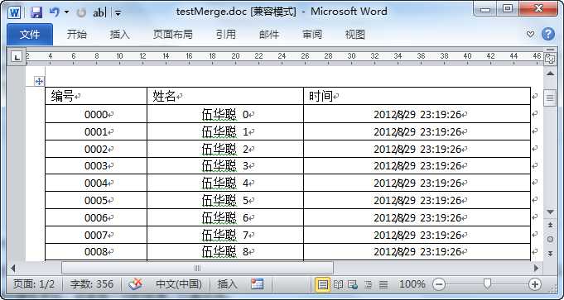This screenshot has height=300, width=564.
Task: Open Word Help via question mark icon
Action: click(547, 34)
